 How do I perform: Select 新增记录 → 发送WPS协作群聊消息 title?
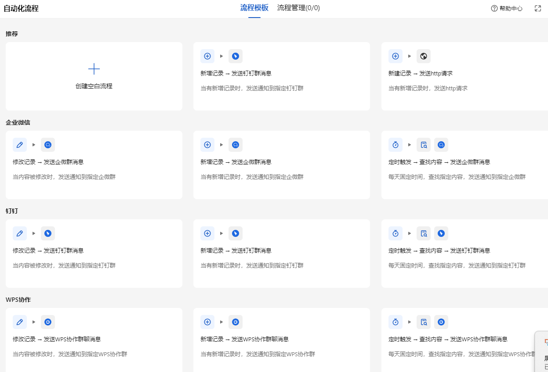coord(245,339)
